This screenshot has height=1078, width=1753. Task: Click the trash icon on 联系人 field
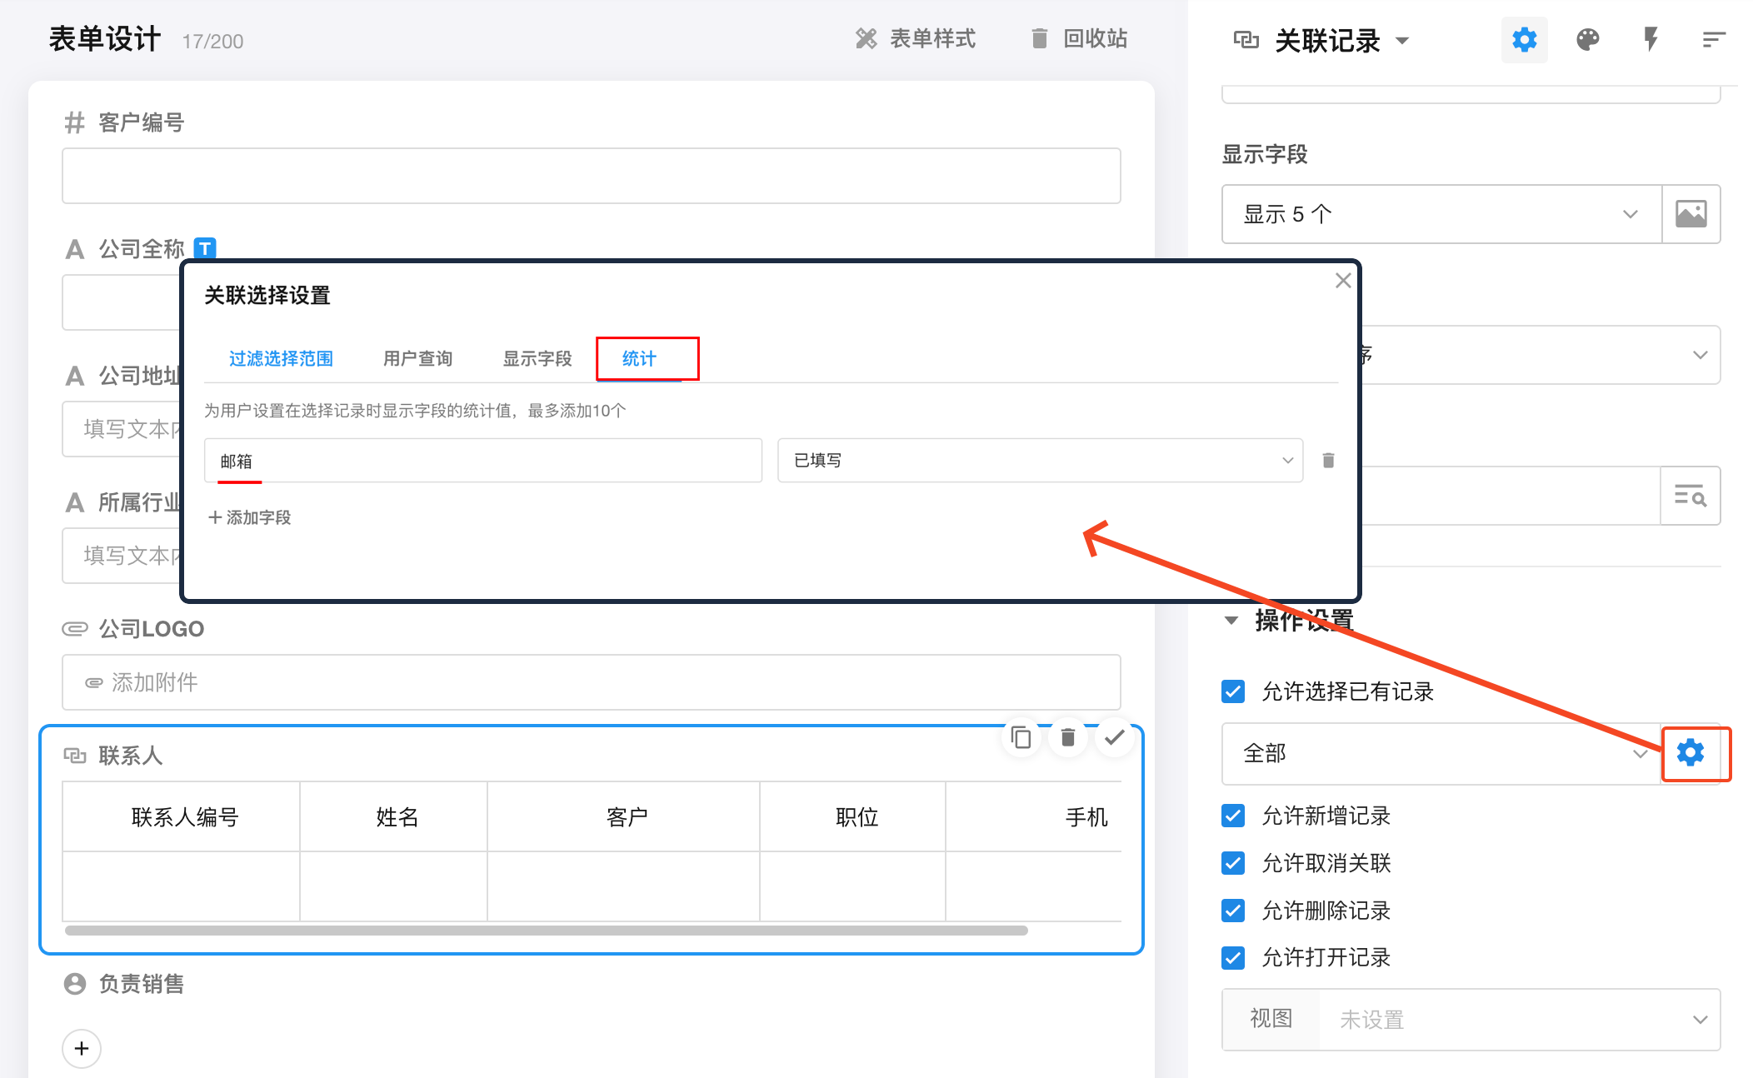pyautogui.click(x=1067, y=737)
